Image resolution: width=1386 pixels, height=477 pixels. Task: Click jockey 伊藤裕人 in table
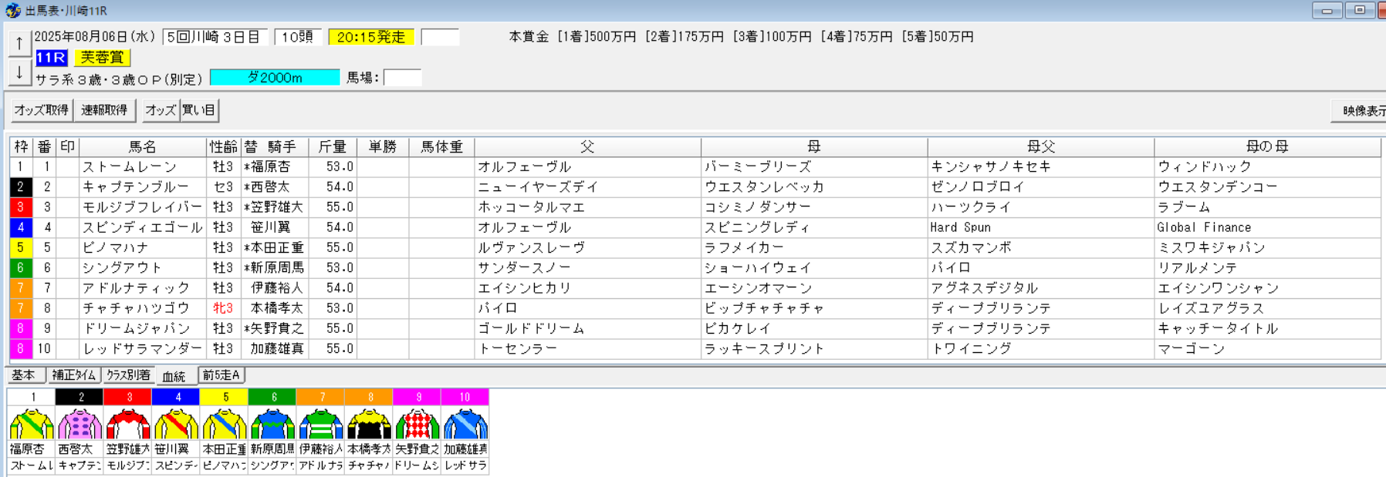[274, 287]
